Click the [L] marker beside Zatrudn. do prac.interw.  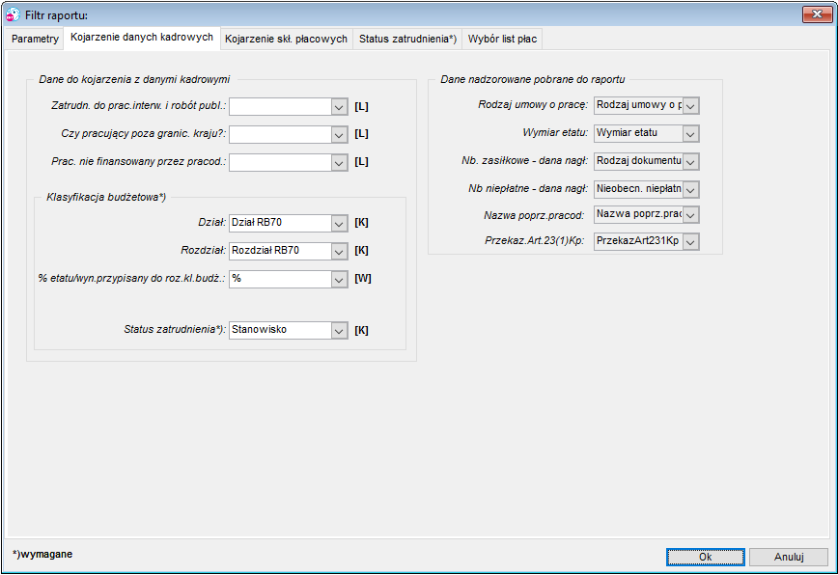coord(361,107)
